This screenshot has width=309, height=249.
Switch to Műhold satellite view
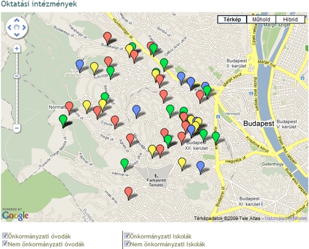coord(261,20)
